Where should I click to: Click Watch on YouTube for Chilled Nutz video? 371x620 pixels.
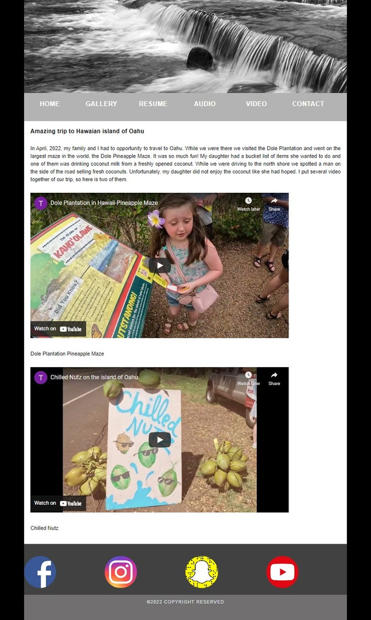point(58,503)
